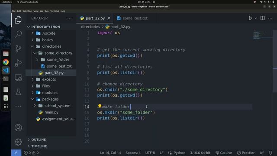This screenshot has height=156, width=277.
Task: Expand the basics folder
Action: click(51, 40)
